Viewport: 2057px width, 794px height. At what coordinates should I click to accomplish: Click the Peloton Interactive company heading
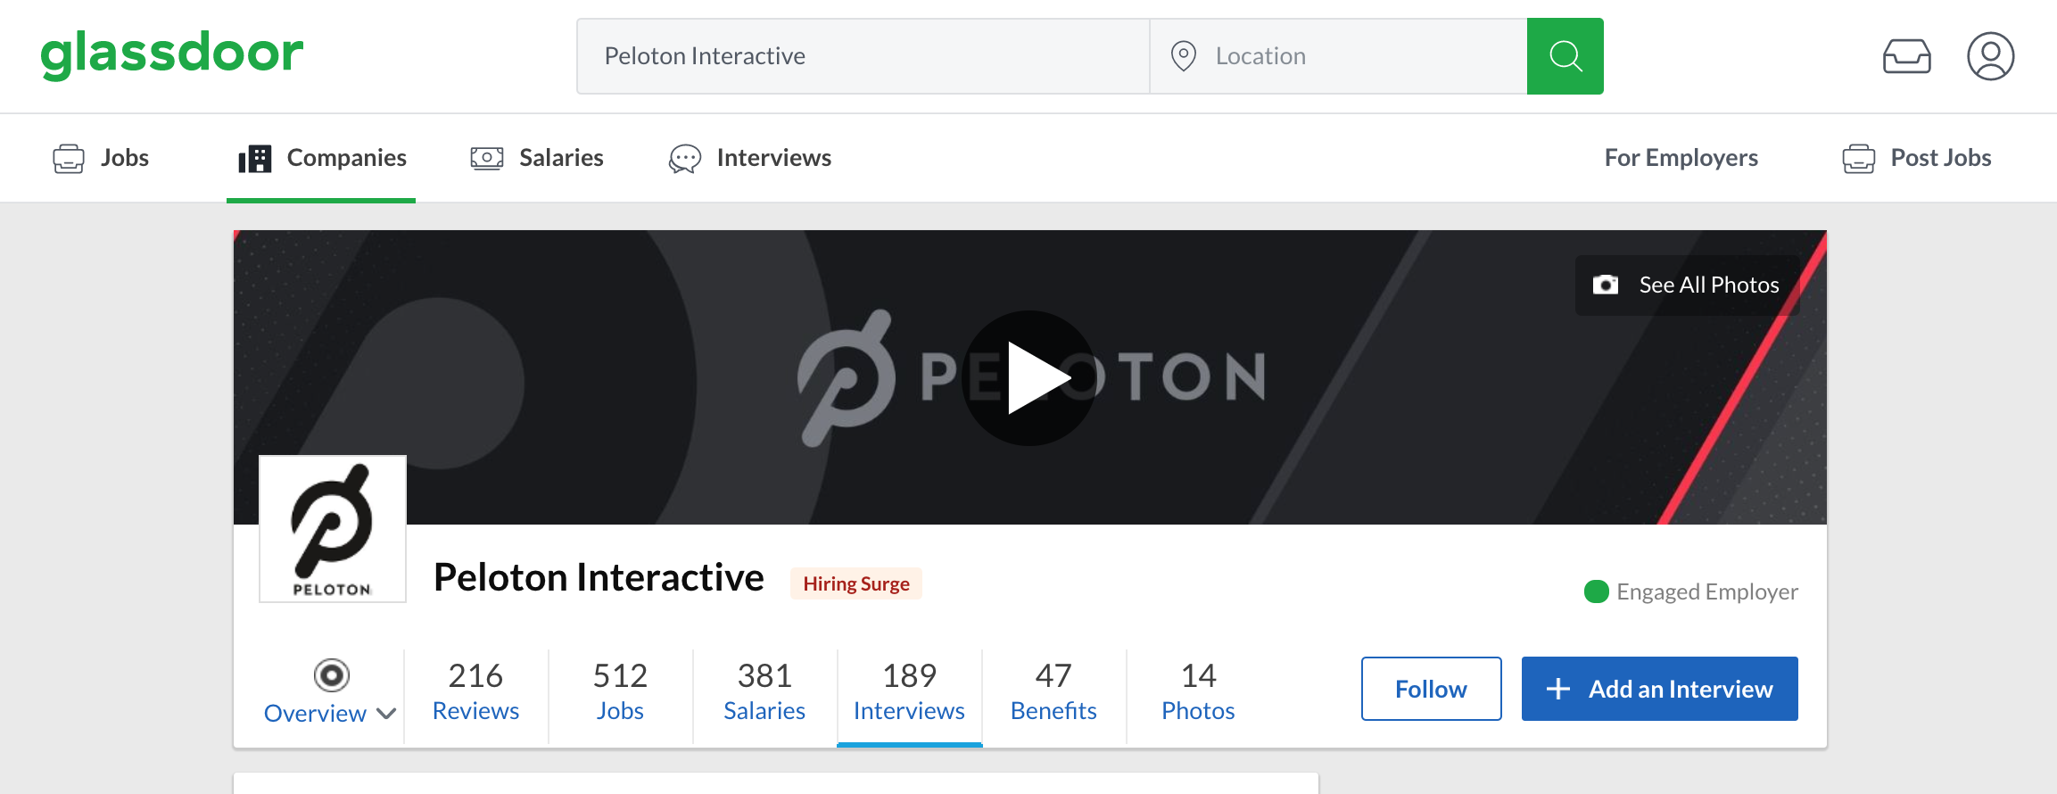(599, 578)
